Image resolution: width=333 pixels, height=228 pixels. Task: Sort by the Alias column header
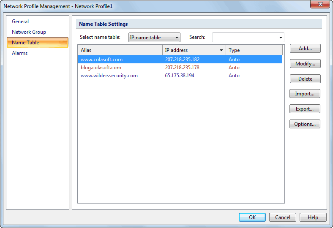pyautogui.click(x=120, y=50)
